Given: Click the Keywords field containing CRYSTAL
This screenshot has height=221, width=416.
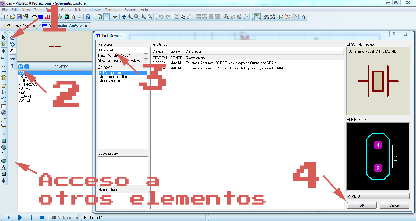Looking at the screenshot, I should [x=123, y=50].
